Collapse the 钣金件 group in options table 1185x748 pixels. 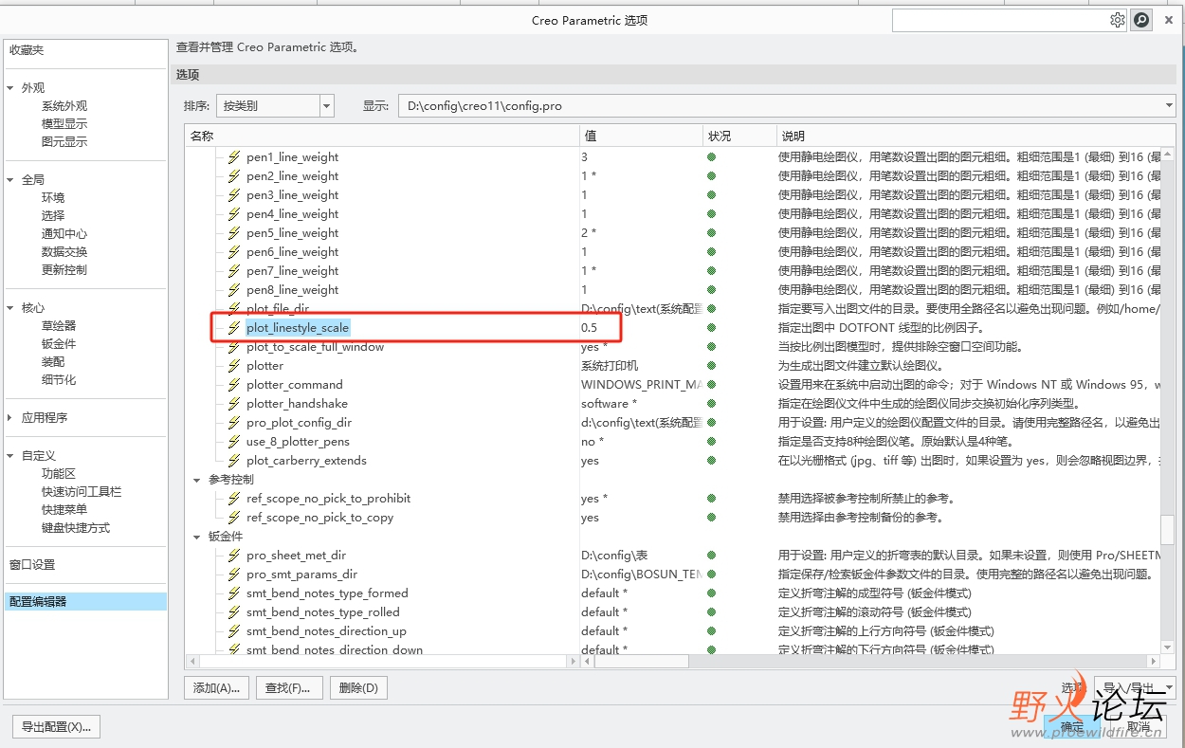click(197, 537)
